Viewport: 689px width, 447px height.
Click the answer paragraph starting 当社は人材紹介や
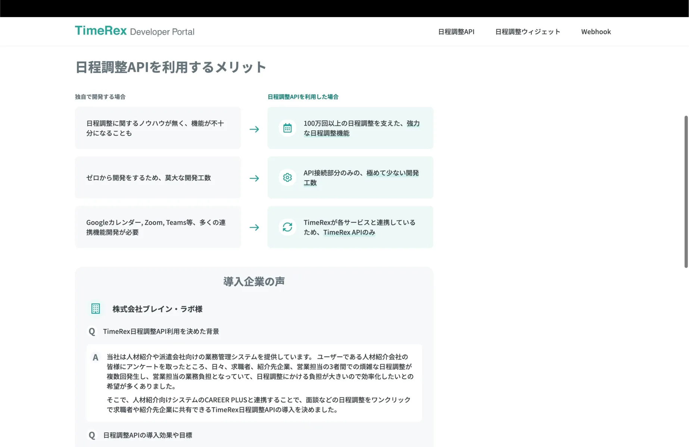point(260,371)
